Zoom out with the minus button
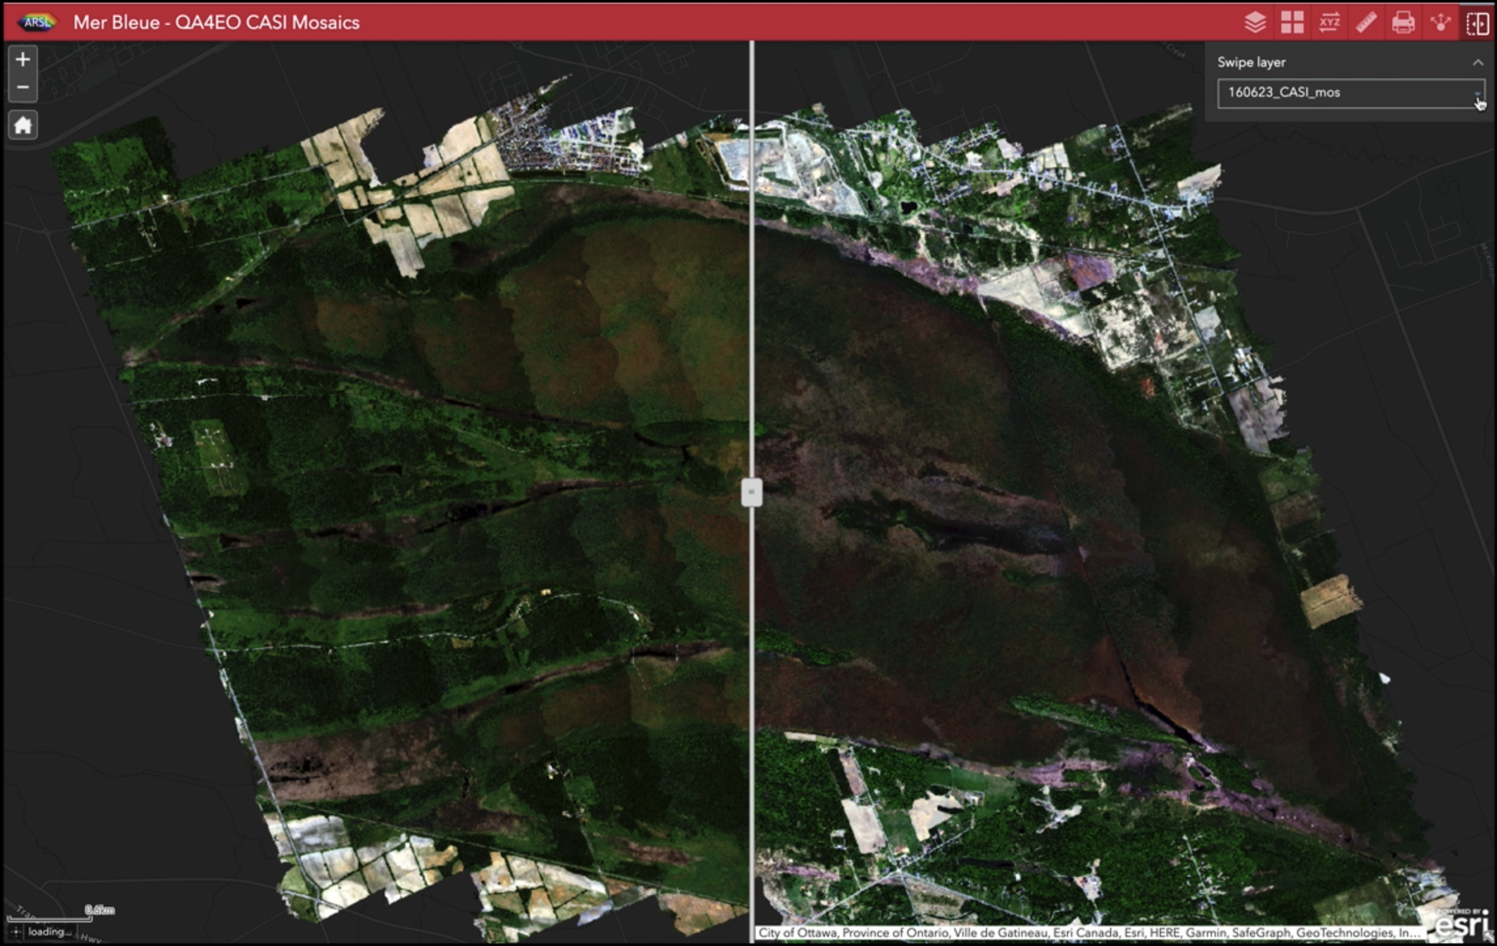 [x=23, y=88]
